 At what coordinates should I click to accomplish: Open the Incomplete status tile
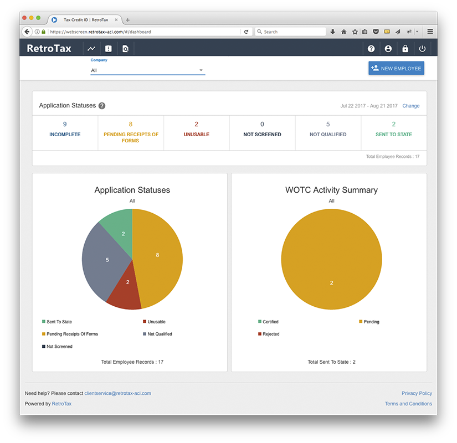(65, 133)
